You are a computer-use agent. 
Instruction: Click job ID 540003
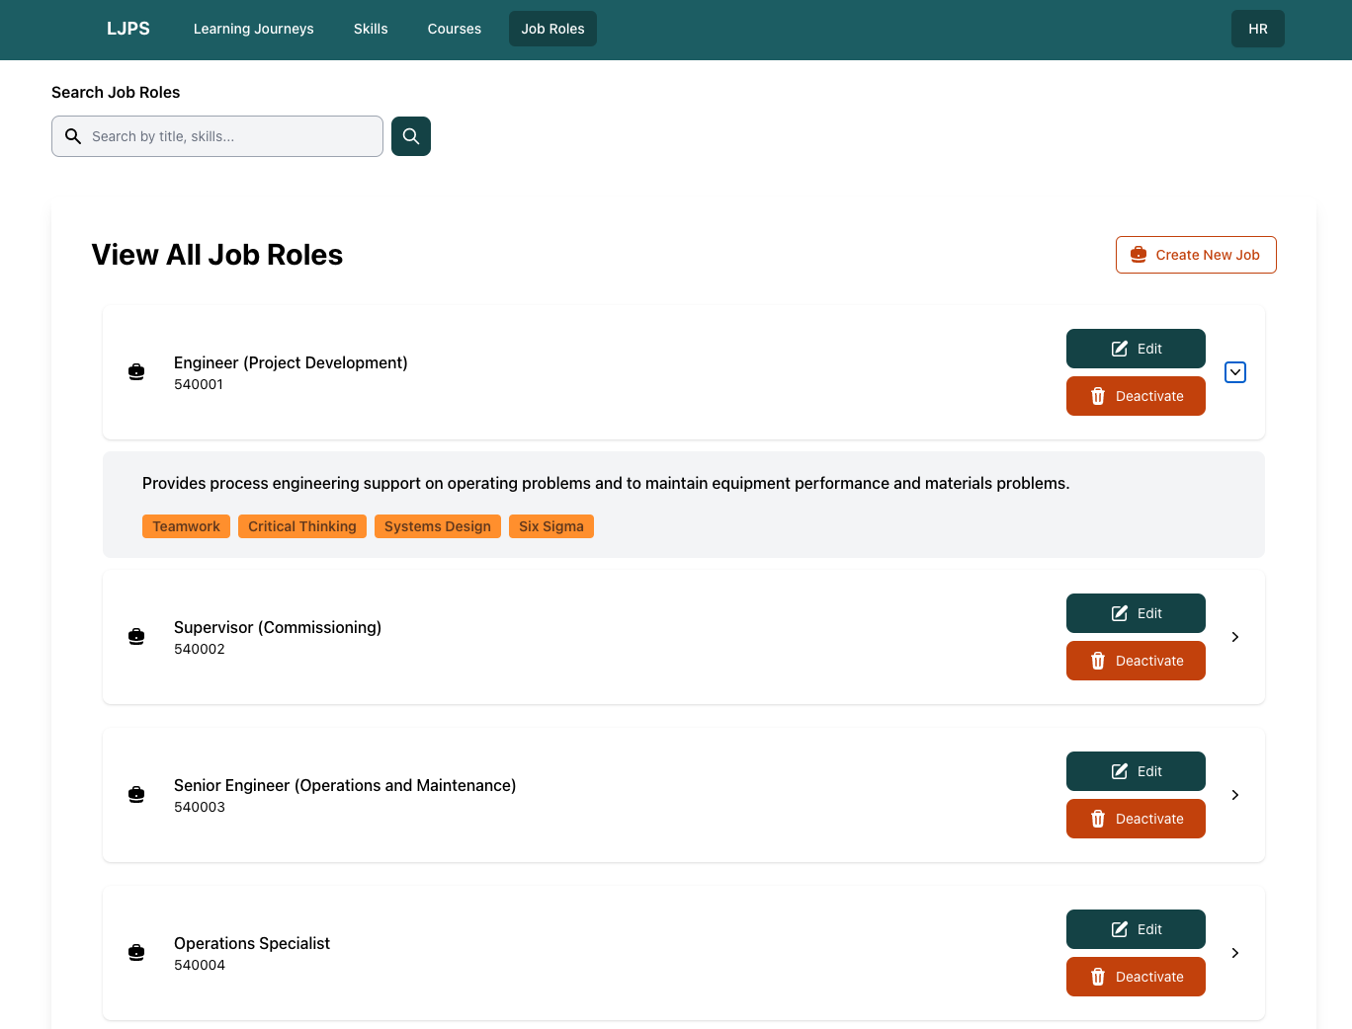point(200,807)
